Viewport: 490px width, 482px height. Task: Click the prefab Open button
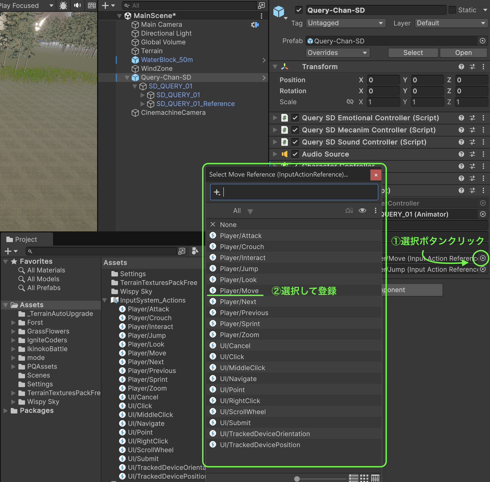tap(463, 53)
